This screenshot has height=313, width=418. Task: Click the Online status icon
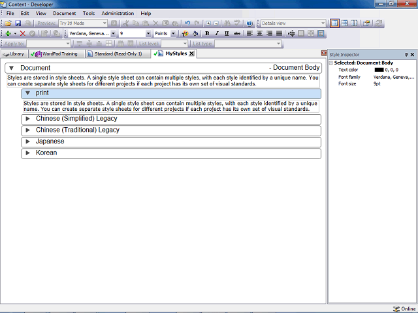pyautogui.click(x=396, y=308)
